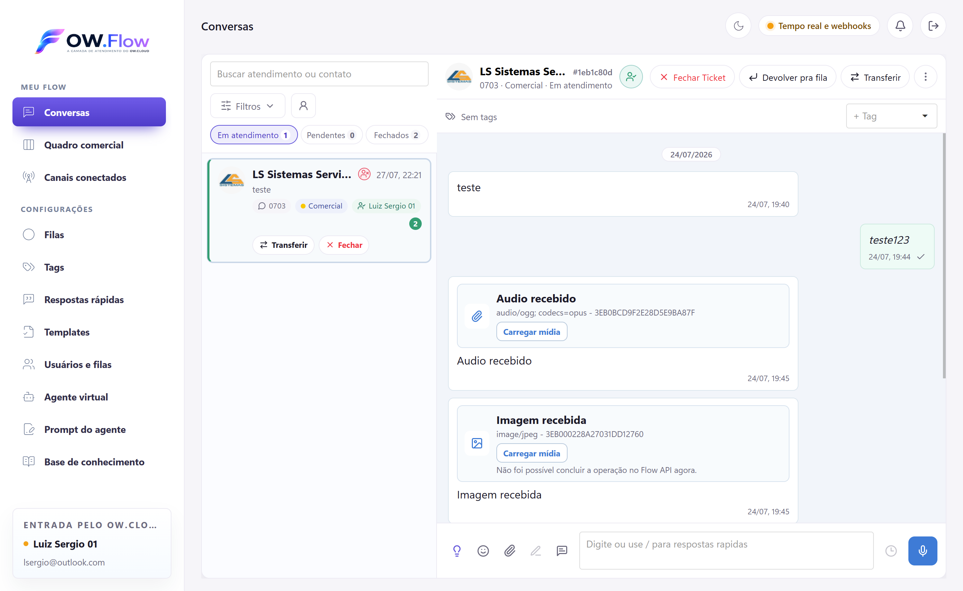Switch to Fechados tab
Screen dimensions: 963x591
click(x=396, y=135)
